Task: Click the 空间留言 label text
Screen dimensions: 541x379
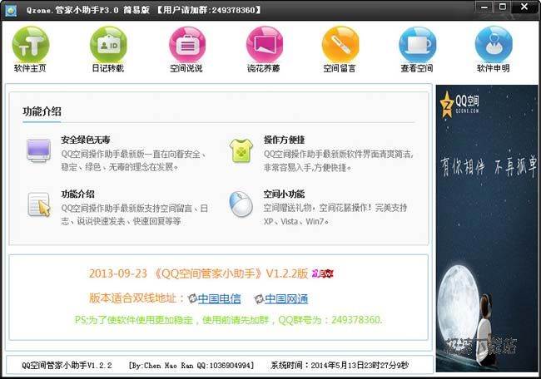Action: point(339,68)
